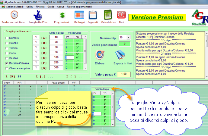Click the P[F] column header

coord(19,83)
